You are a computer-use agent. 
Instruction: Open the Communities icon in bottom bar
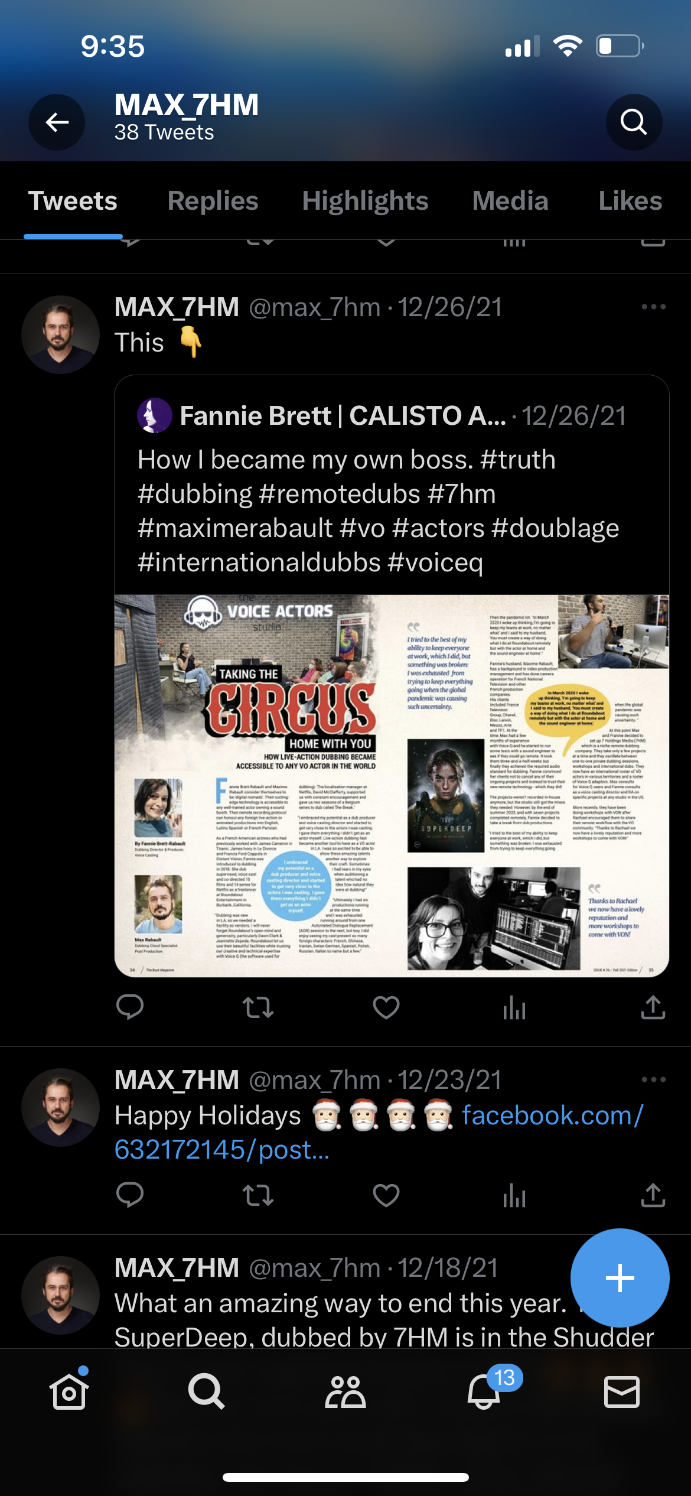click(345, 1392)
